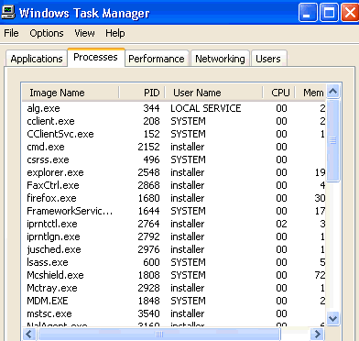Maximize the Task Manager window
This screenshot has width=359, height=341.
pyautogui.click(x=329, y=13)
